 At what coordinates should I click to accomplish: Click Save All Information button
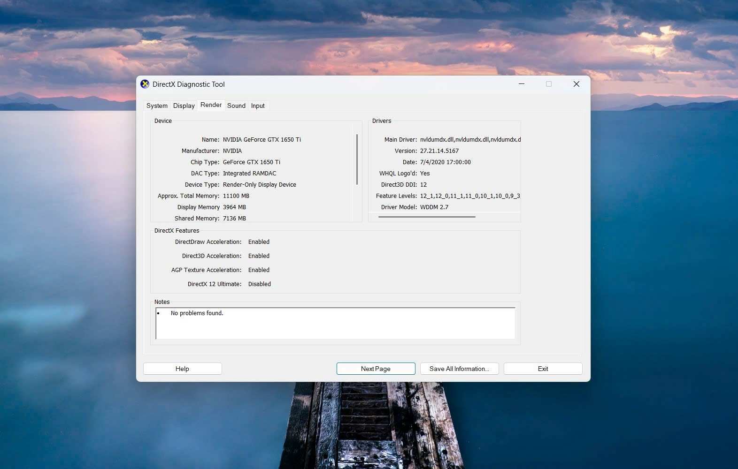coord(459,369)
